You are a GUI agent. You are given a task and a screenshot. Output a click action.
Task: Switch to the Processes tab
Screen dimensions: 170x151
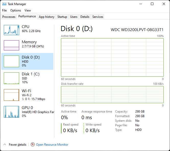click(9, 17)
